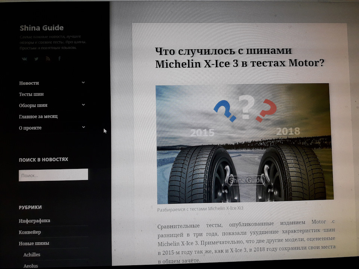
Task: Focus the Поиск search field
Action: (53, 175)
